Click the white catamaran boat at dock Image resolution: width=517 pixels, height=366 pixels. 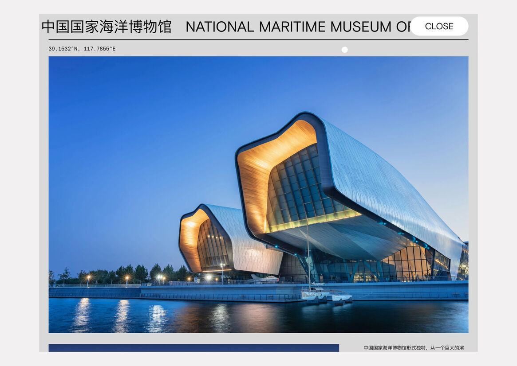[326, 294]
